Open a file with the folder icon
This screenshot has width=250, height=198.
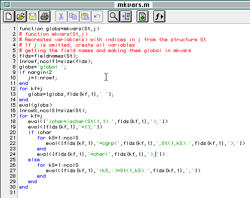click(21, 16)
